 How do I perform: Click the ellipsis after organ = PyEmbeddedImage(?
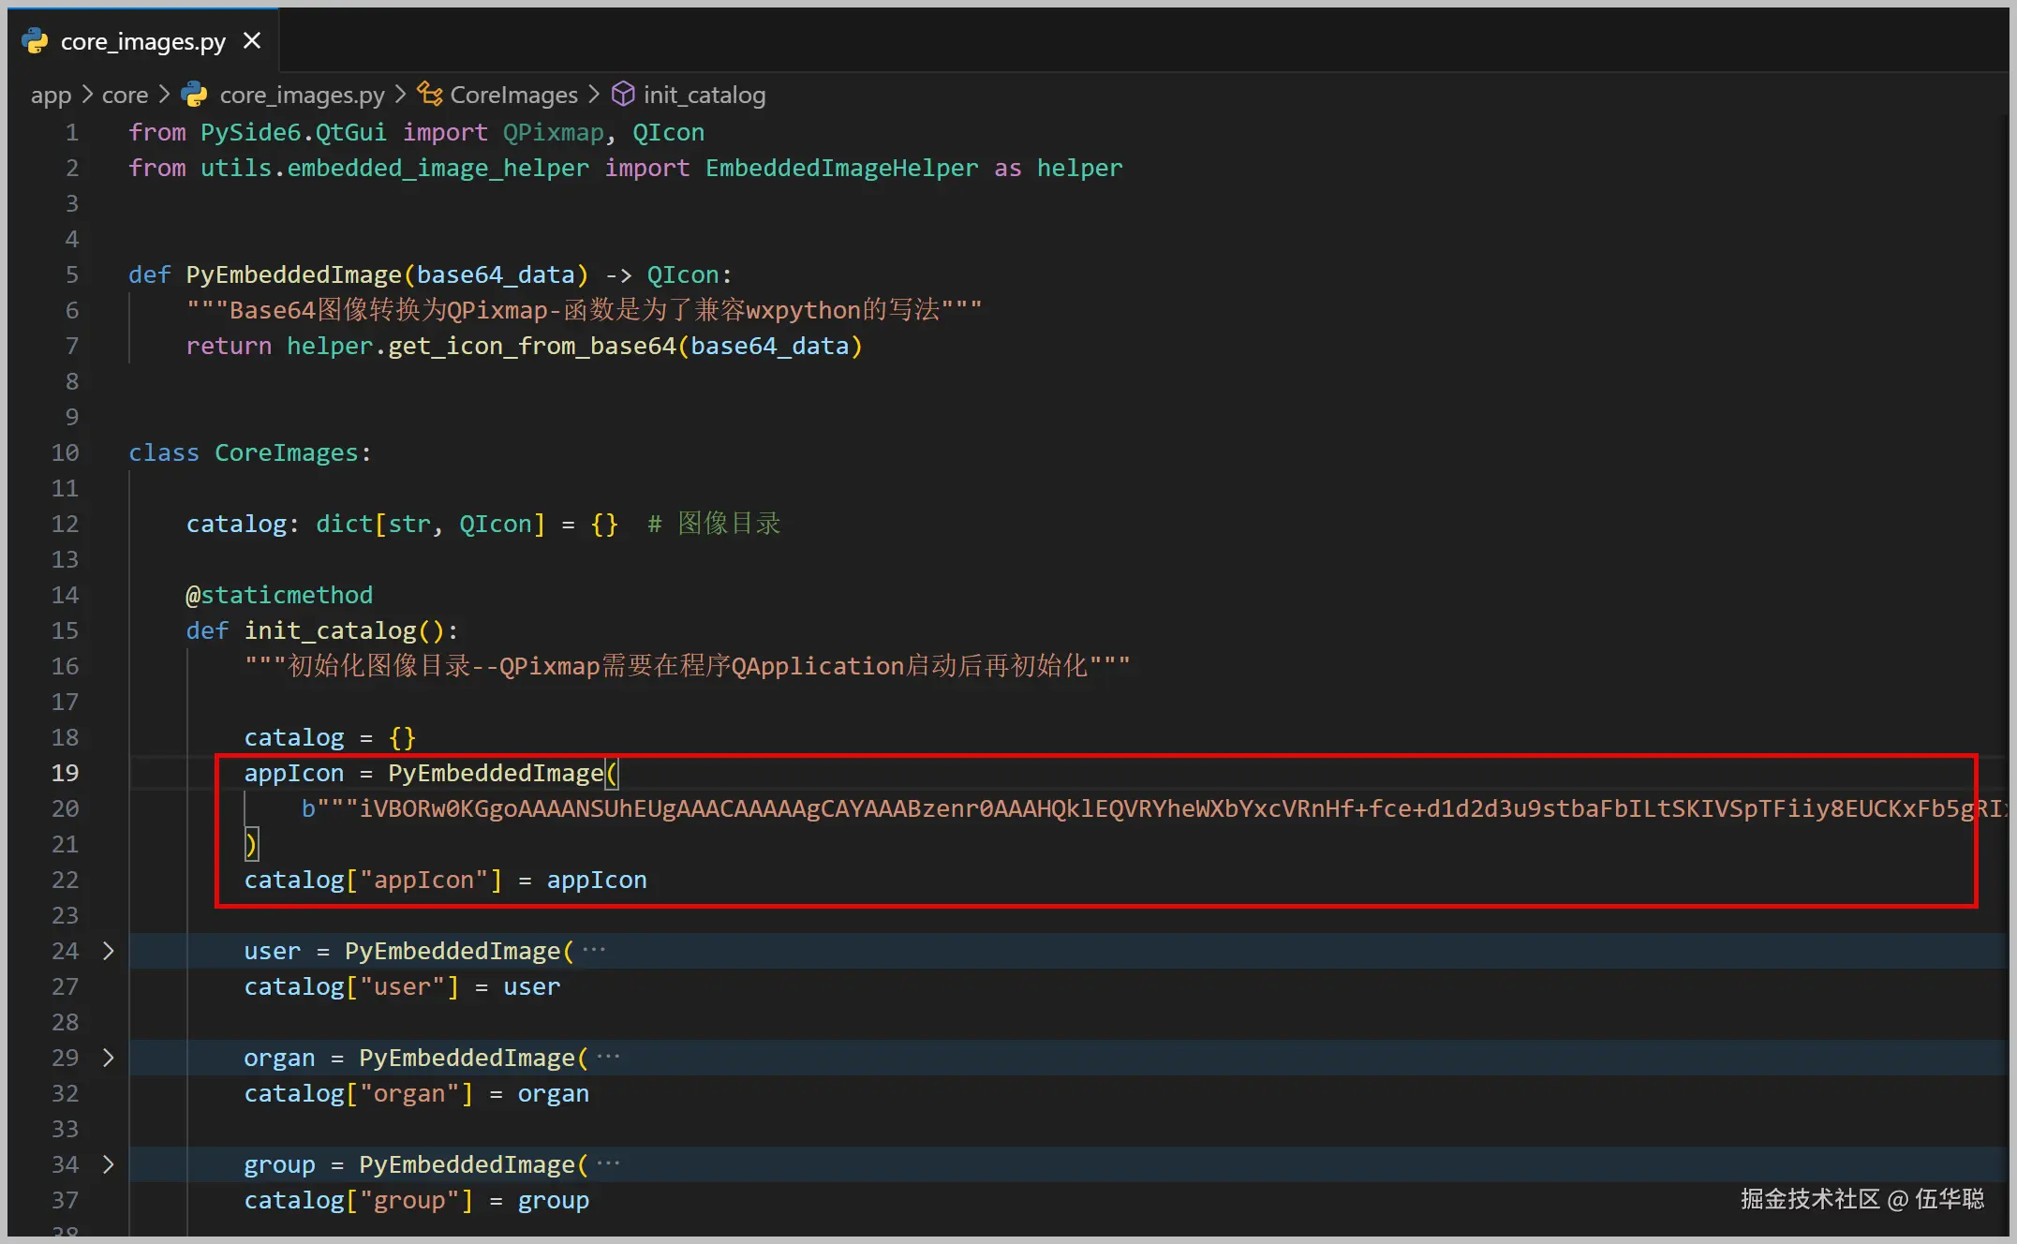click(x=608, y=1058)
